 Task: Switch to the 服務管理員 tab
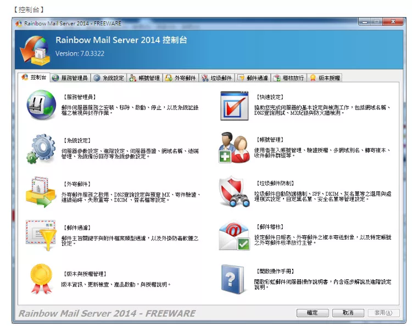click(x=70, y=78)
